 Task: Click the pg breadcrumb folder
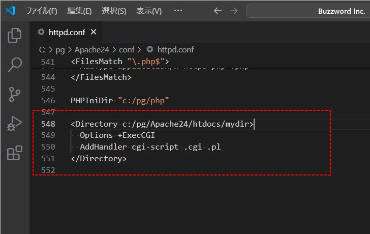[60, 50]
